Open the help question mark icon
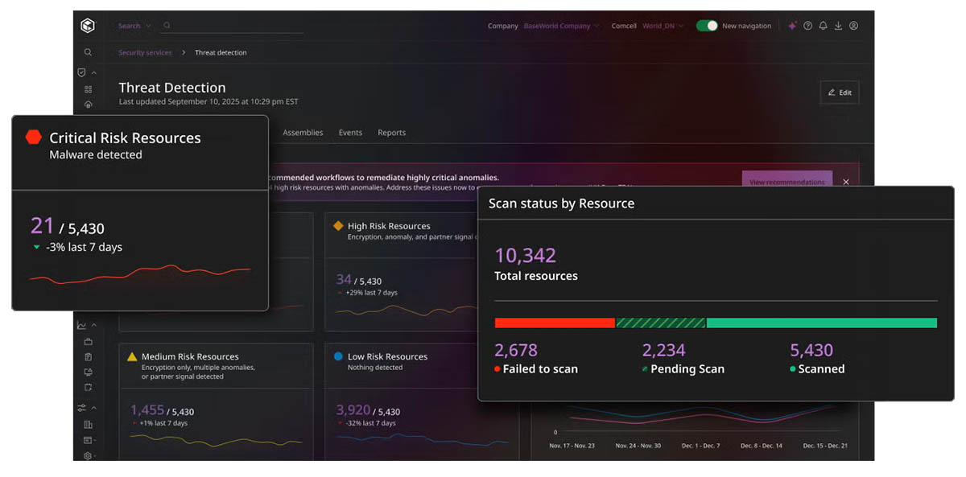966x477 pixels. coord(807,26)
